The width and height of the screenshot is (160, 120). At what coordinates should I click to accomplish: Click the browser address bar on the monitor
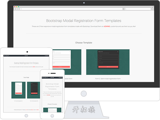(71, 9)
